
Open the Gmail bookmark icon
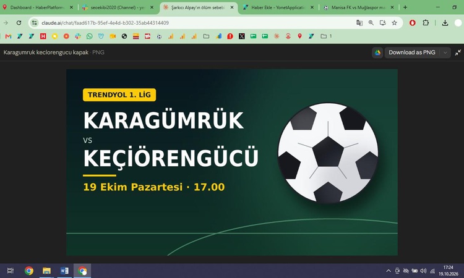8,36
